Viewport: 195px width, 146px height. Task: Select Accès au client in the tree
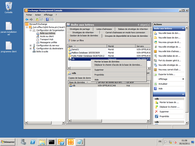click(x=47, y=36)
